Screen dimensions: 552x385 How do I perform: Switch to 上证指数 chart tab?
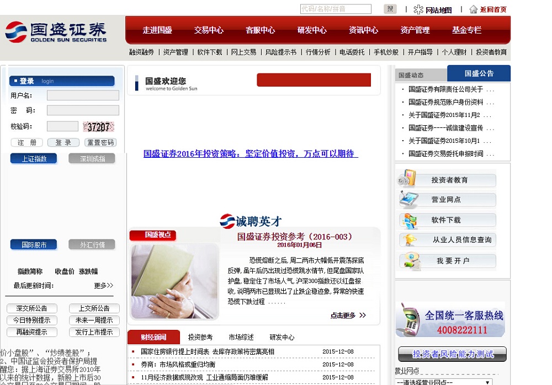(x=34, y=159)
